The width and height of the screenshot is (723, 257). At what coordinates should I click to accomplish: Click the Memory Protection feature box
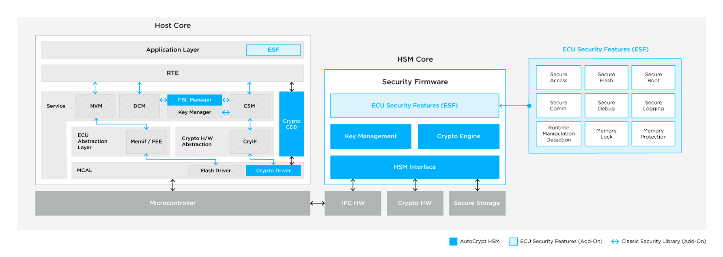coord(653,134)
